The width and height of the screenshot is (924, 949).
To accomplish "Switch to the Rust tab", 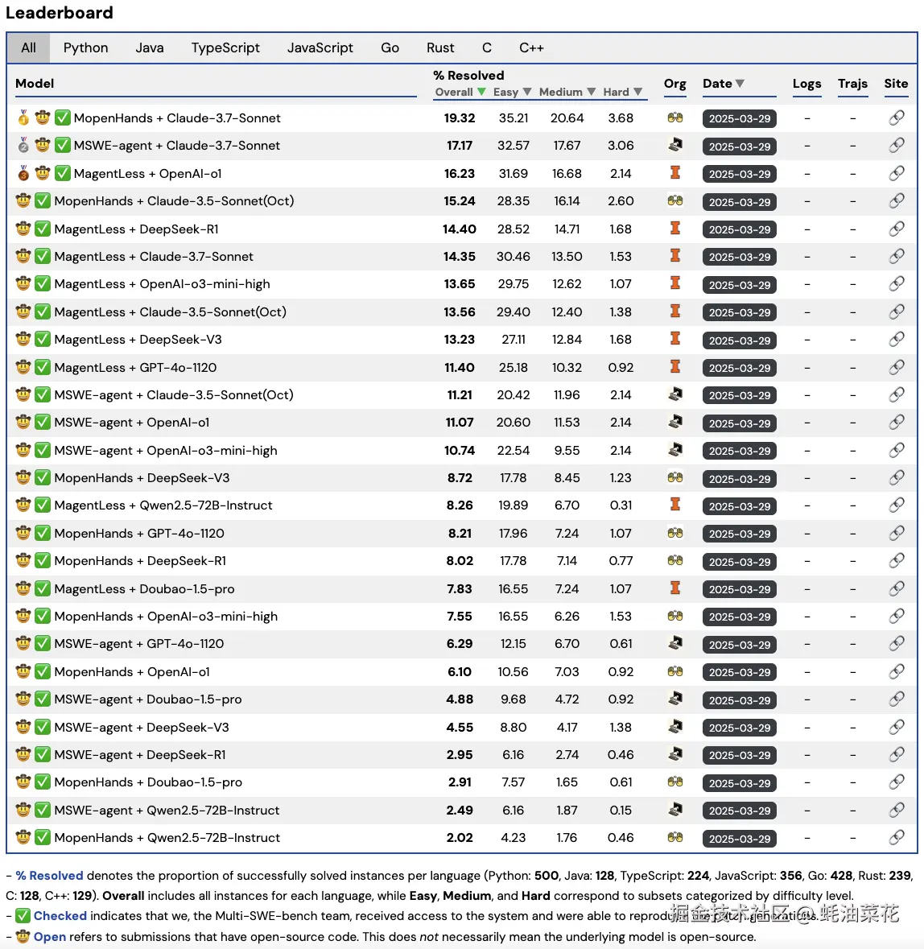I will [x=440, y=47].
